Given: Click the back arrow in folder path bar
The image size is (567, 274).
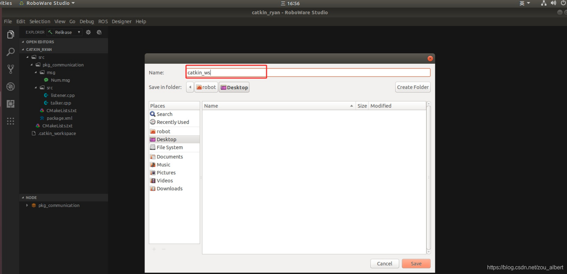Looking at the screenshot, I should click(x=190, y=87).
